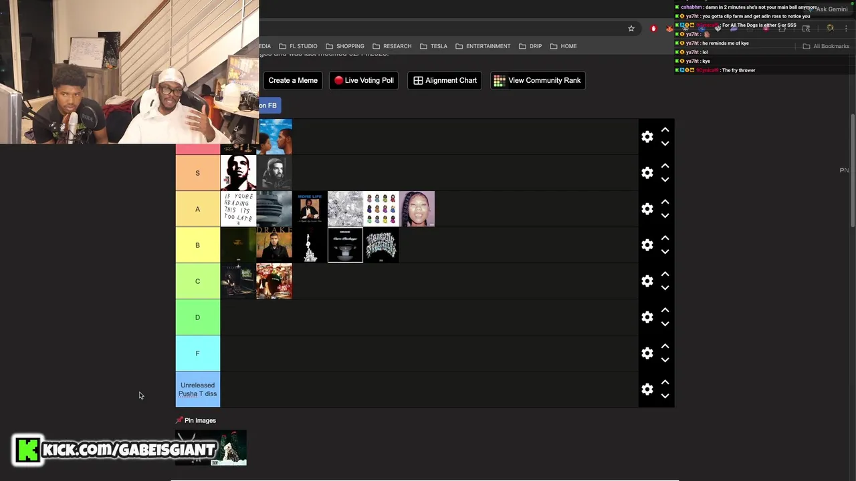Open settings gear for the B tier row
This screenshot has height=481, width=856.
[x=647, y=245]
